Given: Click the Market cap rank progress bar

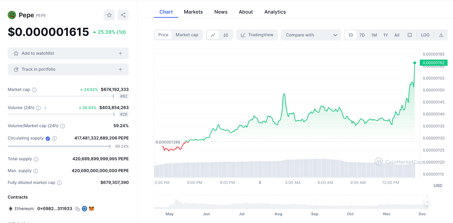Looking at the screenshot, I should click(61, 96).
